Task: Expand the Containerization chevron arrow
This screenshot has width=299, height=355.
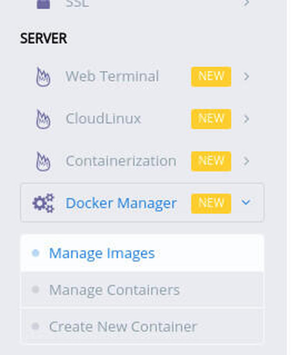Action: tap(247, 161)
